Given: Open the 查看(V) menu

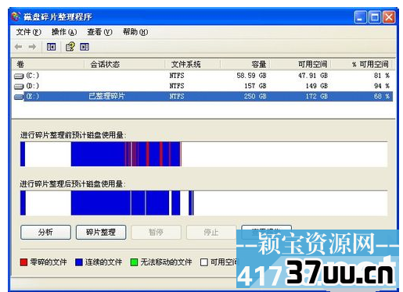Looking at the screenshot, I should click(x=99, y=32).
